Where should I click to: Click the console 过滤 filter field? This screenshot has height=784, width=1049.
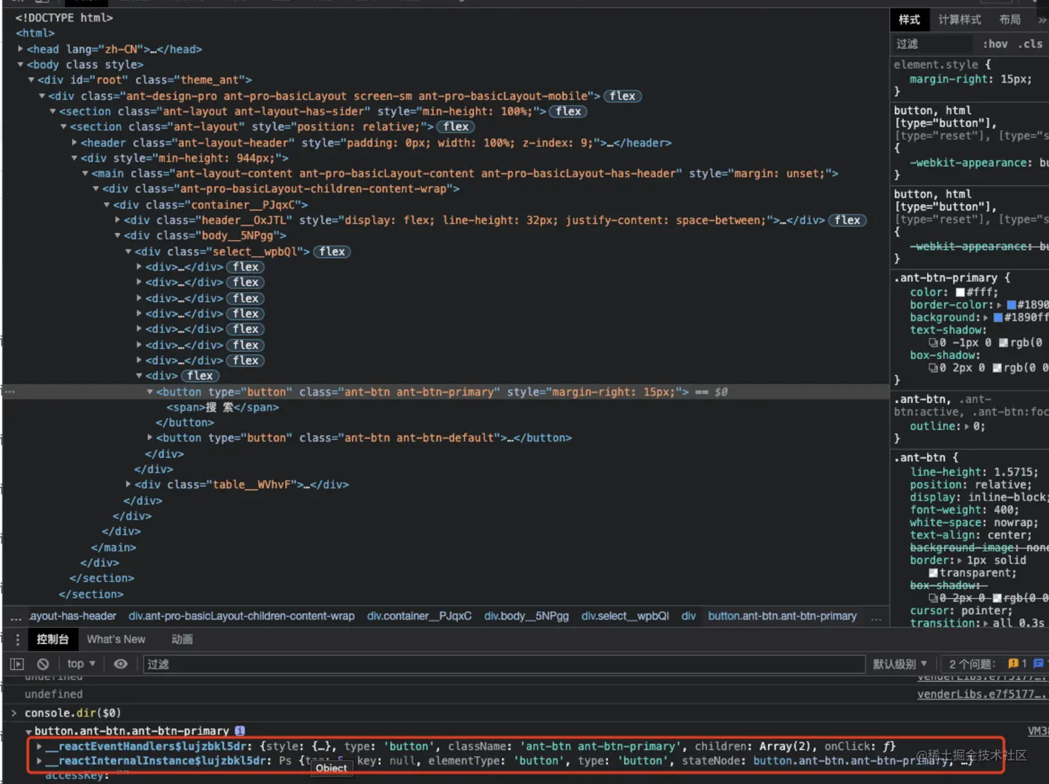coord(504,664)
